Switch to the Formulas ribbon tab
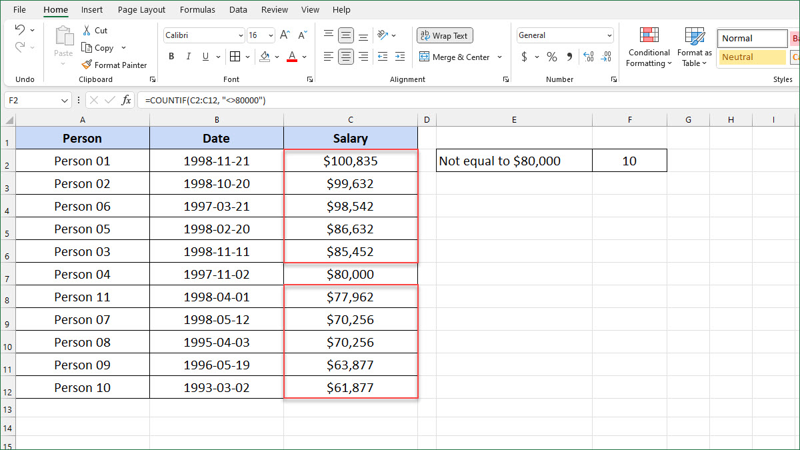Image resolution: width=800 pixels, height=450 pixels. [x=197, y=9]
